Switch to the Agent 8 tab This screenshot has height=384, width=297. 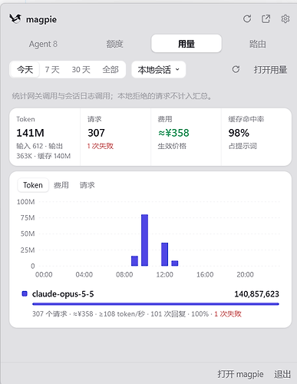pos(43,44)
